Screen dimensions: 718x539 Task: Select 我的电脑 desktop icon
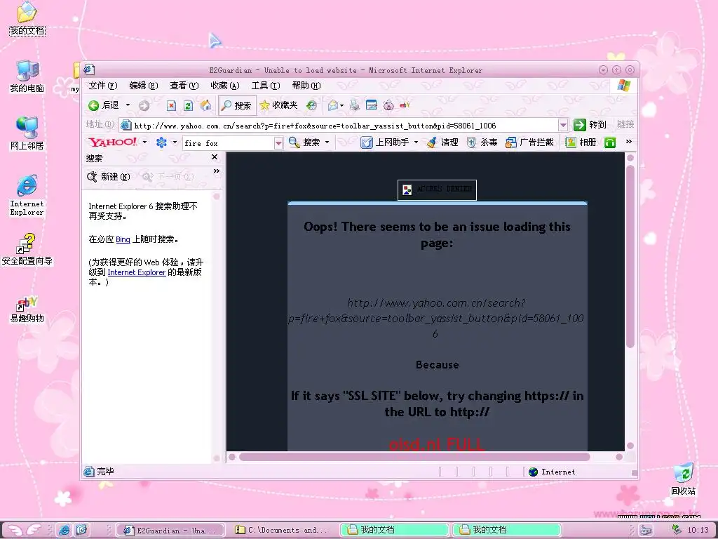(27, 76)
